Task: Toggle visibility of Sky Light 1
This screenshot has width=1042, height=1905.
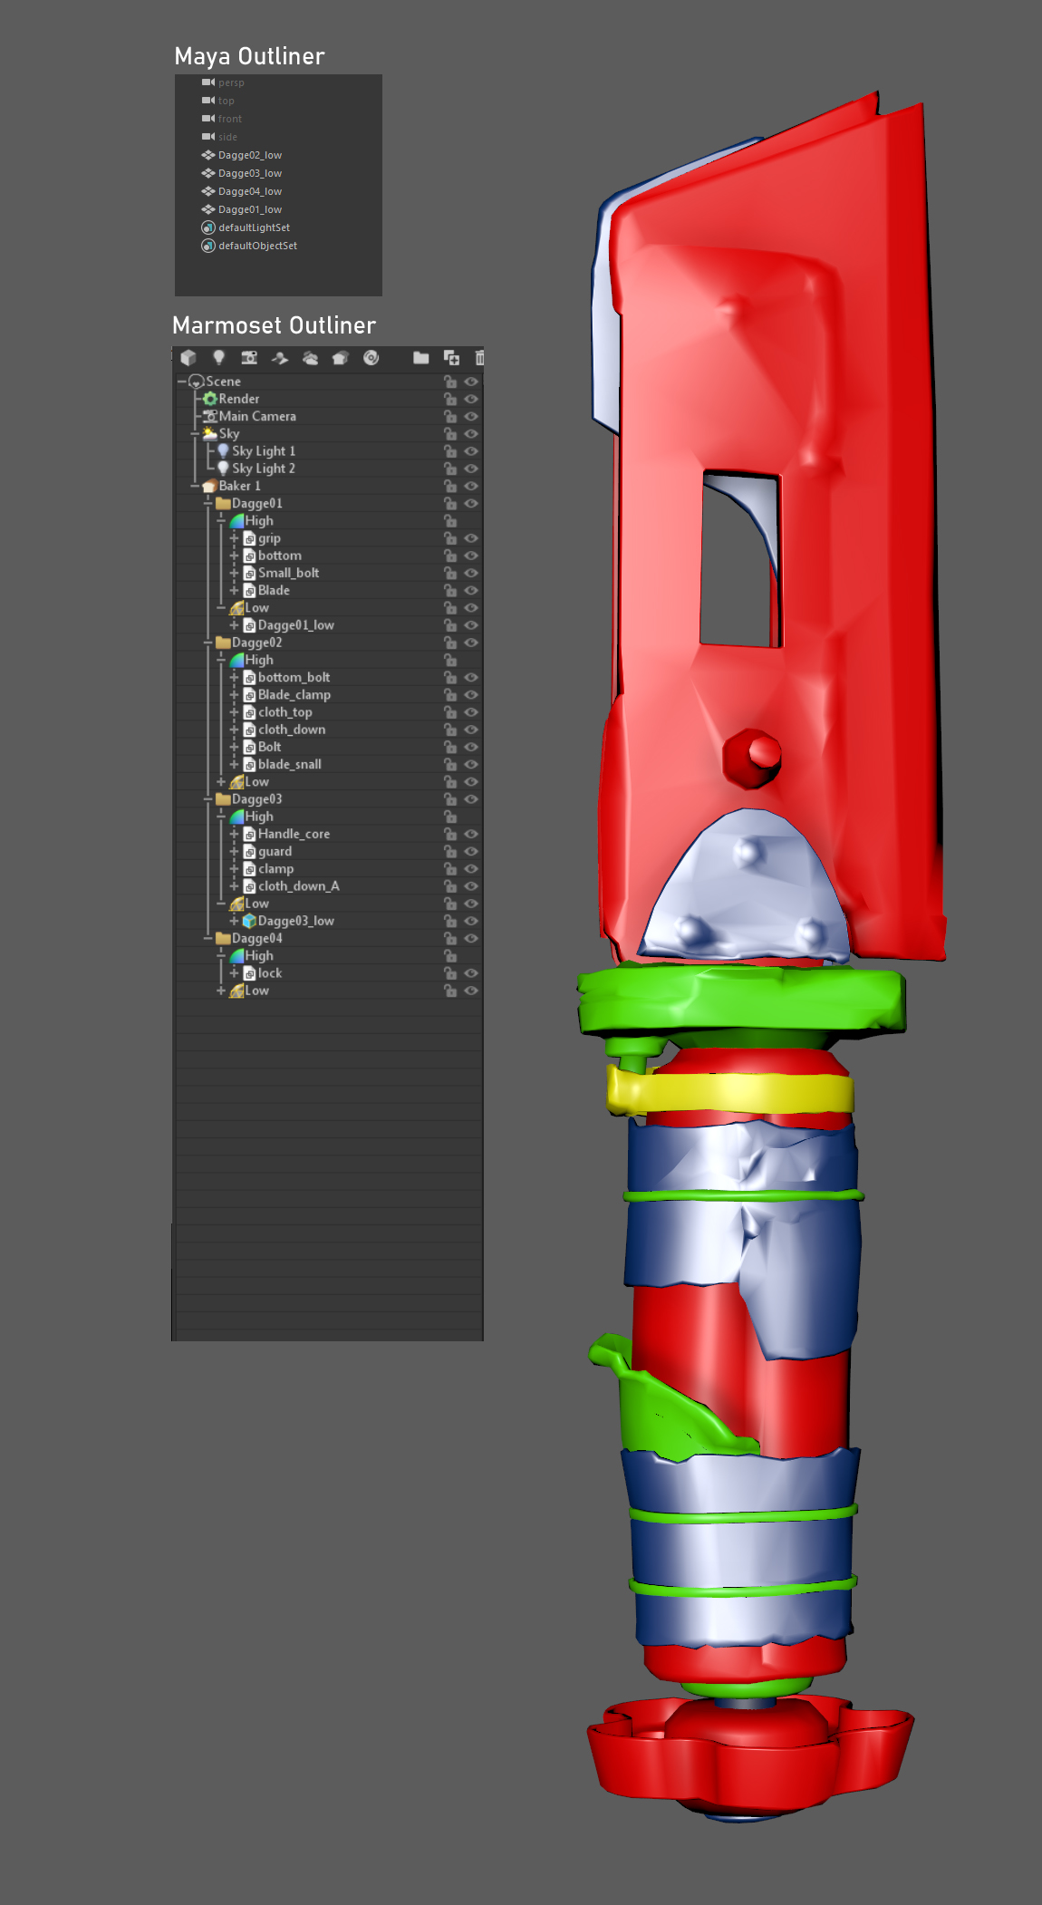Action: [471, 451]
